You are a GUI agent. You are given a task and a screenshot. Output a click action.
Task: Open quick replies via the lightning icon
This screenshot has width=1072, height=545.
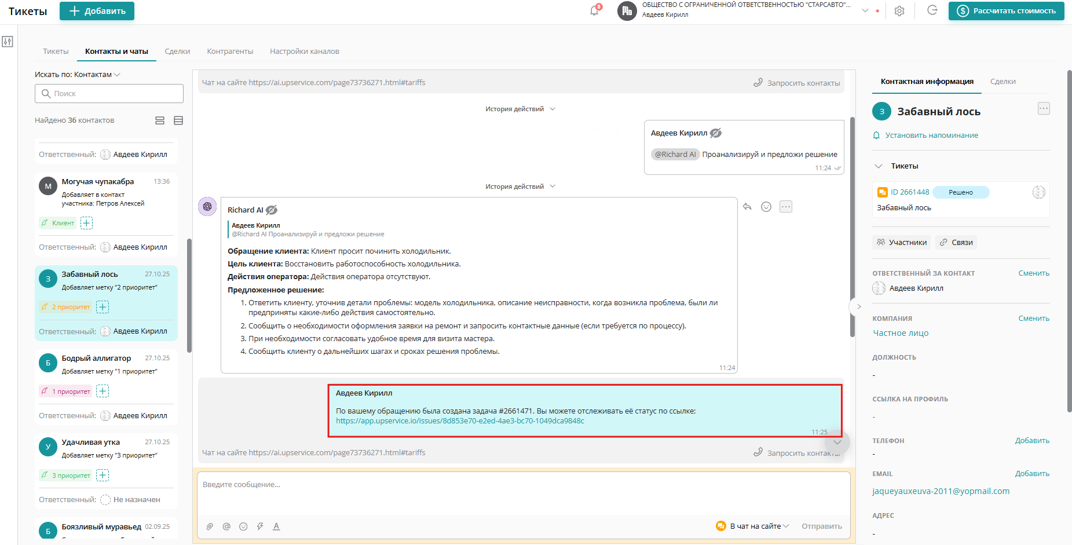260,526
